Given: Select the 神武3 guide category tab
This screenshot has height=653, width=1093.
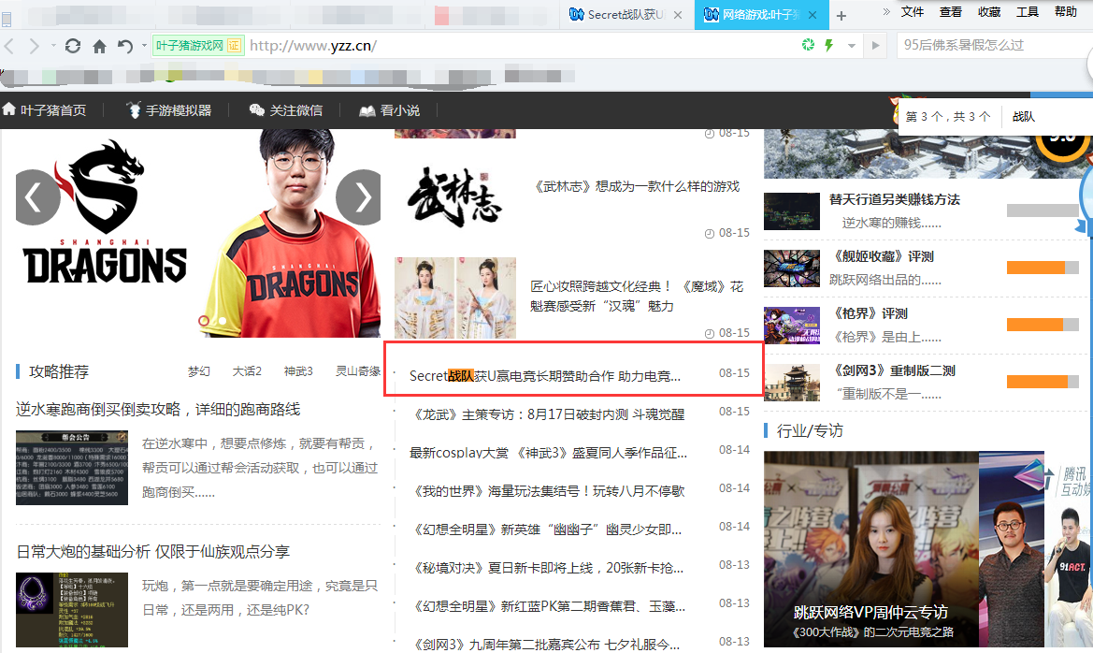Looking at the screenshot, I should pos(298,371).
